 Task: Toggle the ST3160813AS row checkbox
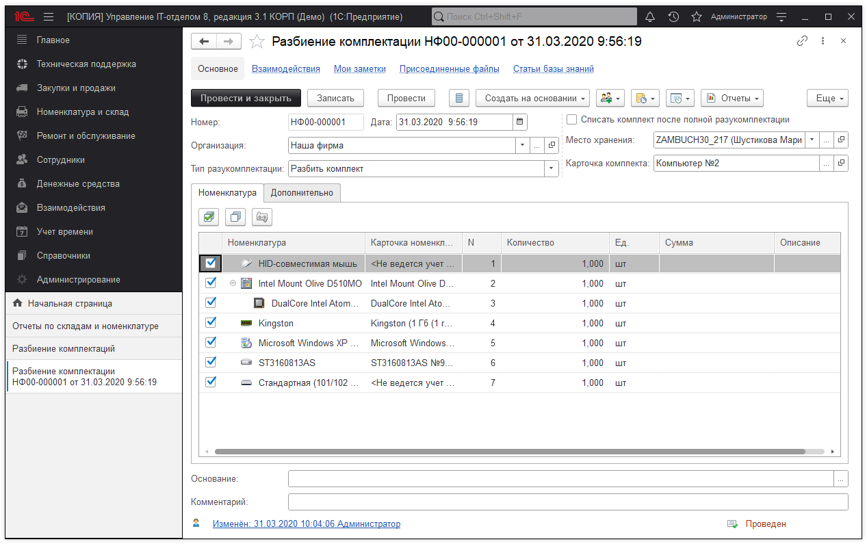tap(211, 362)
